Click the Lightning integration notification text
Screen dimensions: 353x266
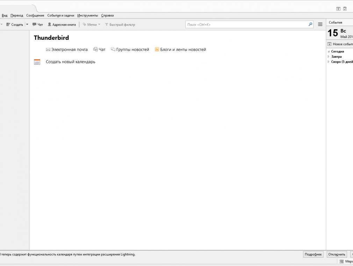(x=67, y=254)
